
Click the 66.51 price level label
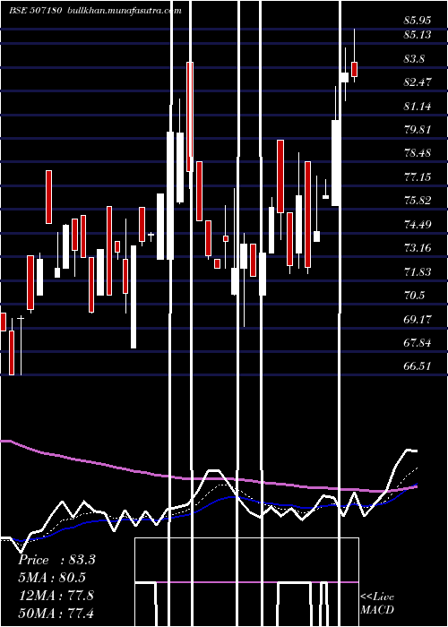click(x=418, y=366)
